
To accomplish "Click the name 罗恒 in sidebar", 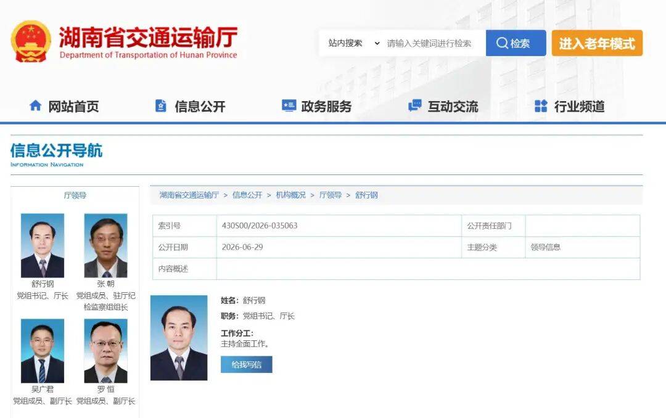I will pos(106,389).
